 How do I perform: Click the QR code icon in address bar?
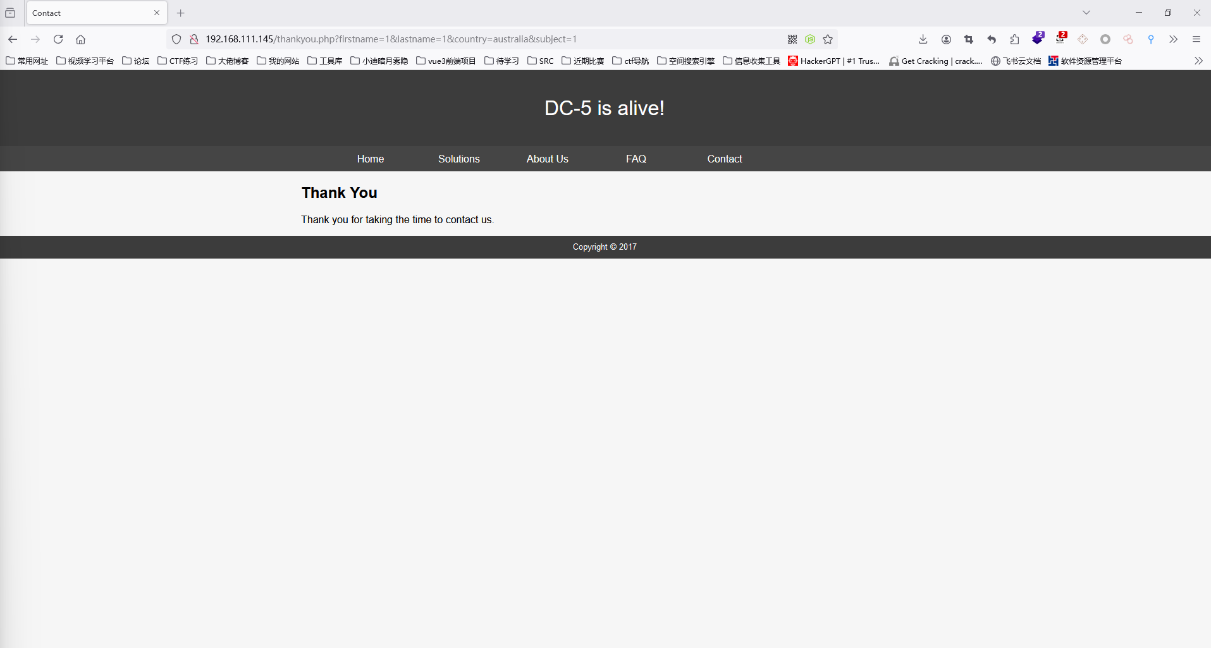point(792,39)
